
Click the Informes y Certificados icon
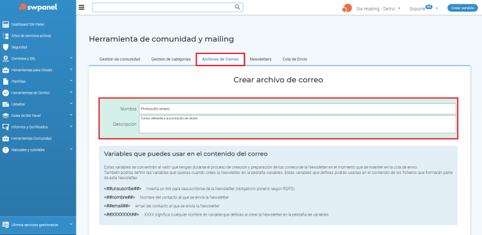[6, 127]
